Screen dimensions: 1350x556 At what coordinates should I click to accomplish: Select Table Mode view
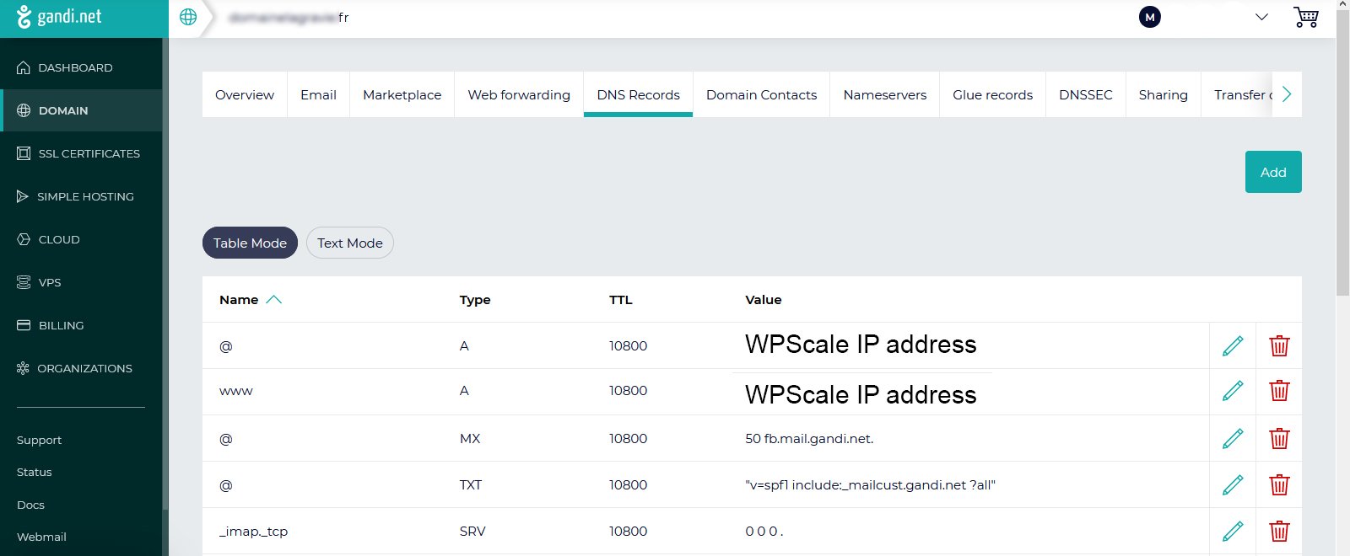(250, 243)
